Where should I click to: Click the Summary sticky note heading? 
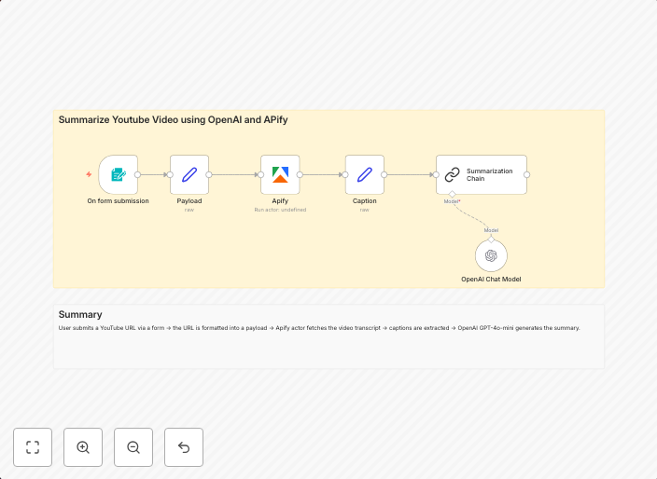pos(80,314)
